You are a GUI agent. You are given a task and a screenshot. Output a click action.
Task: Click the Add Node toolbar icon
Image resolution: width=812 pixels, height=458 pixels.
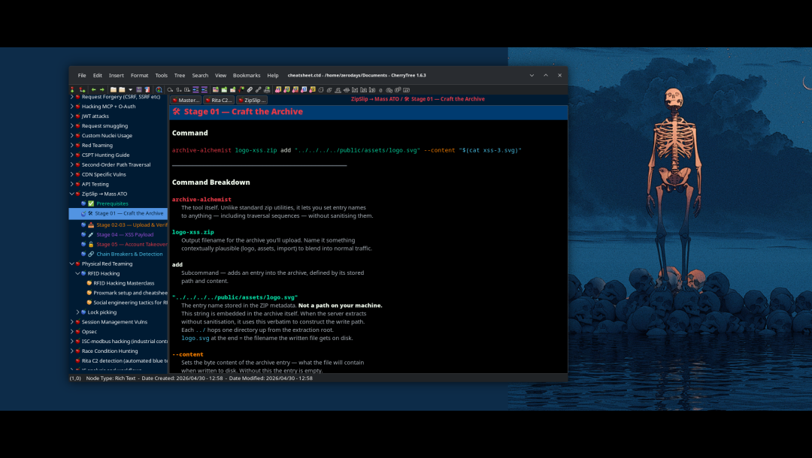click(72, 89)
